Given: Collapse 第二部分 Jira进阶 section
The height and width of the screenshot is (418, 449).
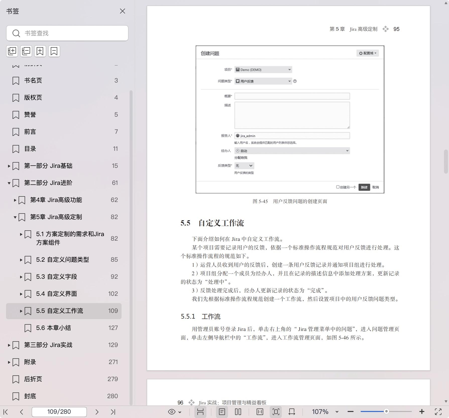Looking at the screenshot, I should pos(9,183).
